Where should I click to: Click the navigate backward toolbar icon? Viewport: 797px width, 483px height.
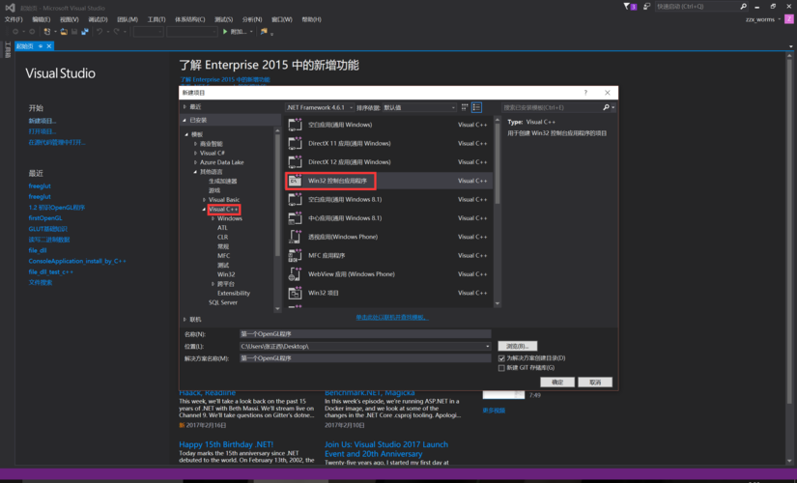pos(15,32)
